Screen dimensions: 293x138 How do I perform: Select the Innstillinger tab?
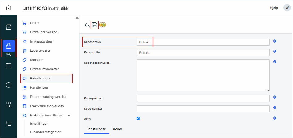[x=96, y=129]
